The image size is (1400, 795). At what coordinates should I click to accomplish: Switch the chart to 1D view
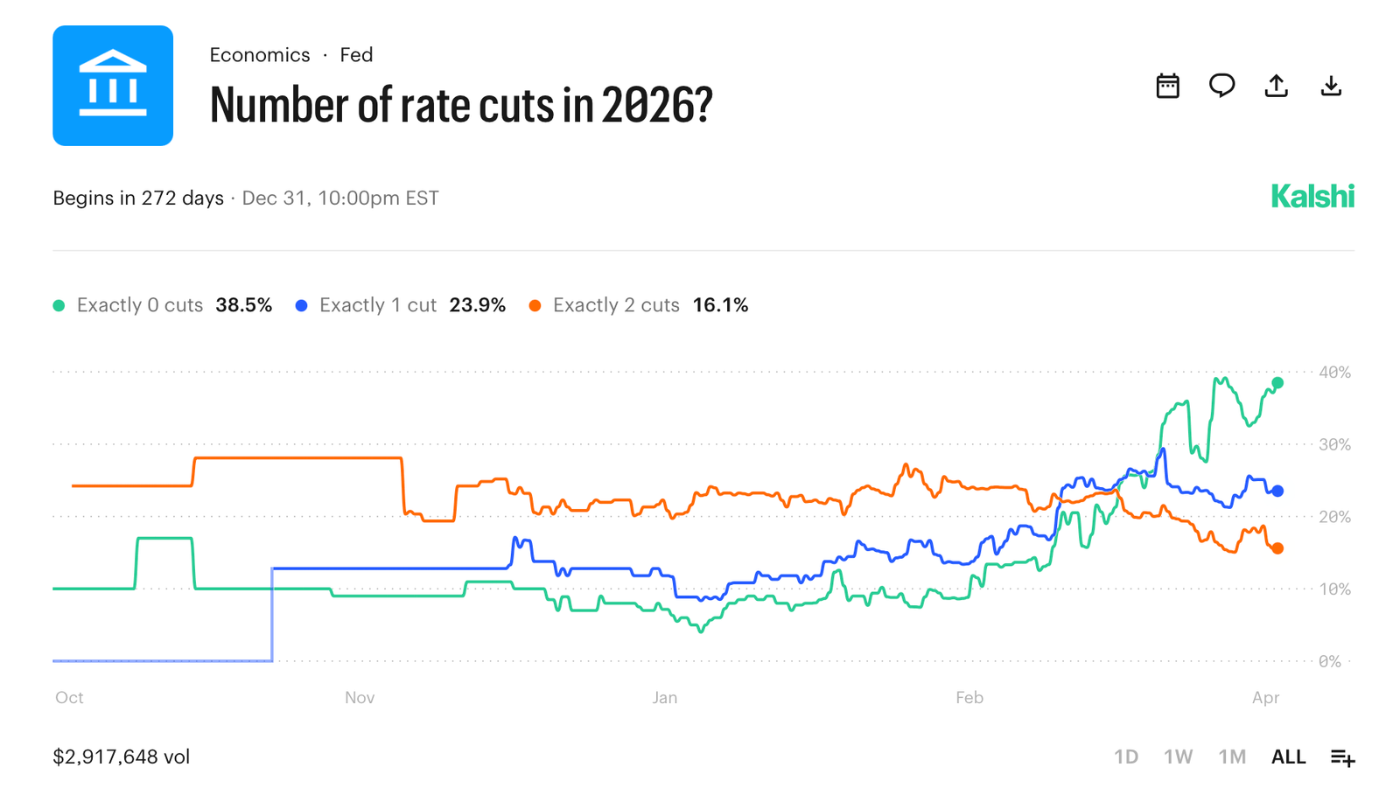[1127, 756]
